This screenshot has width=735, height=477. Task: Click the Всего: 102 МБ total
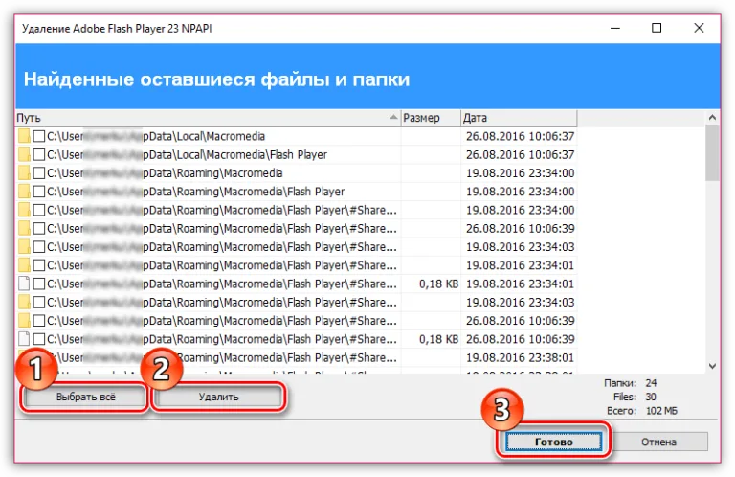(x=642, y=411)
